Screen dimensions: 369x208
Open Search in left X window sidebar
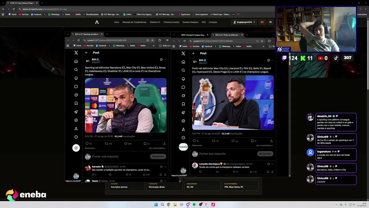tap(76, 70)
